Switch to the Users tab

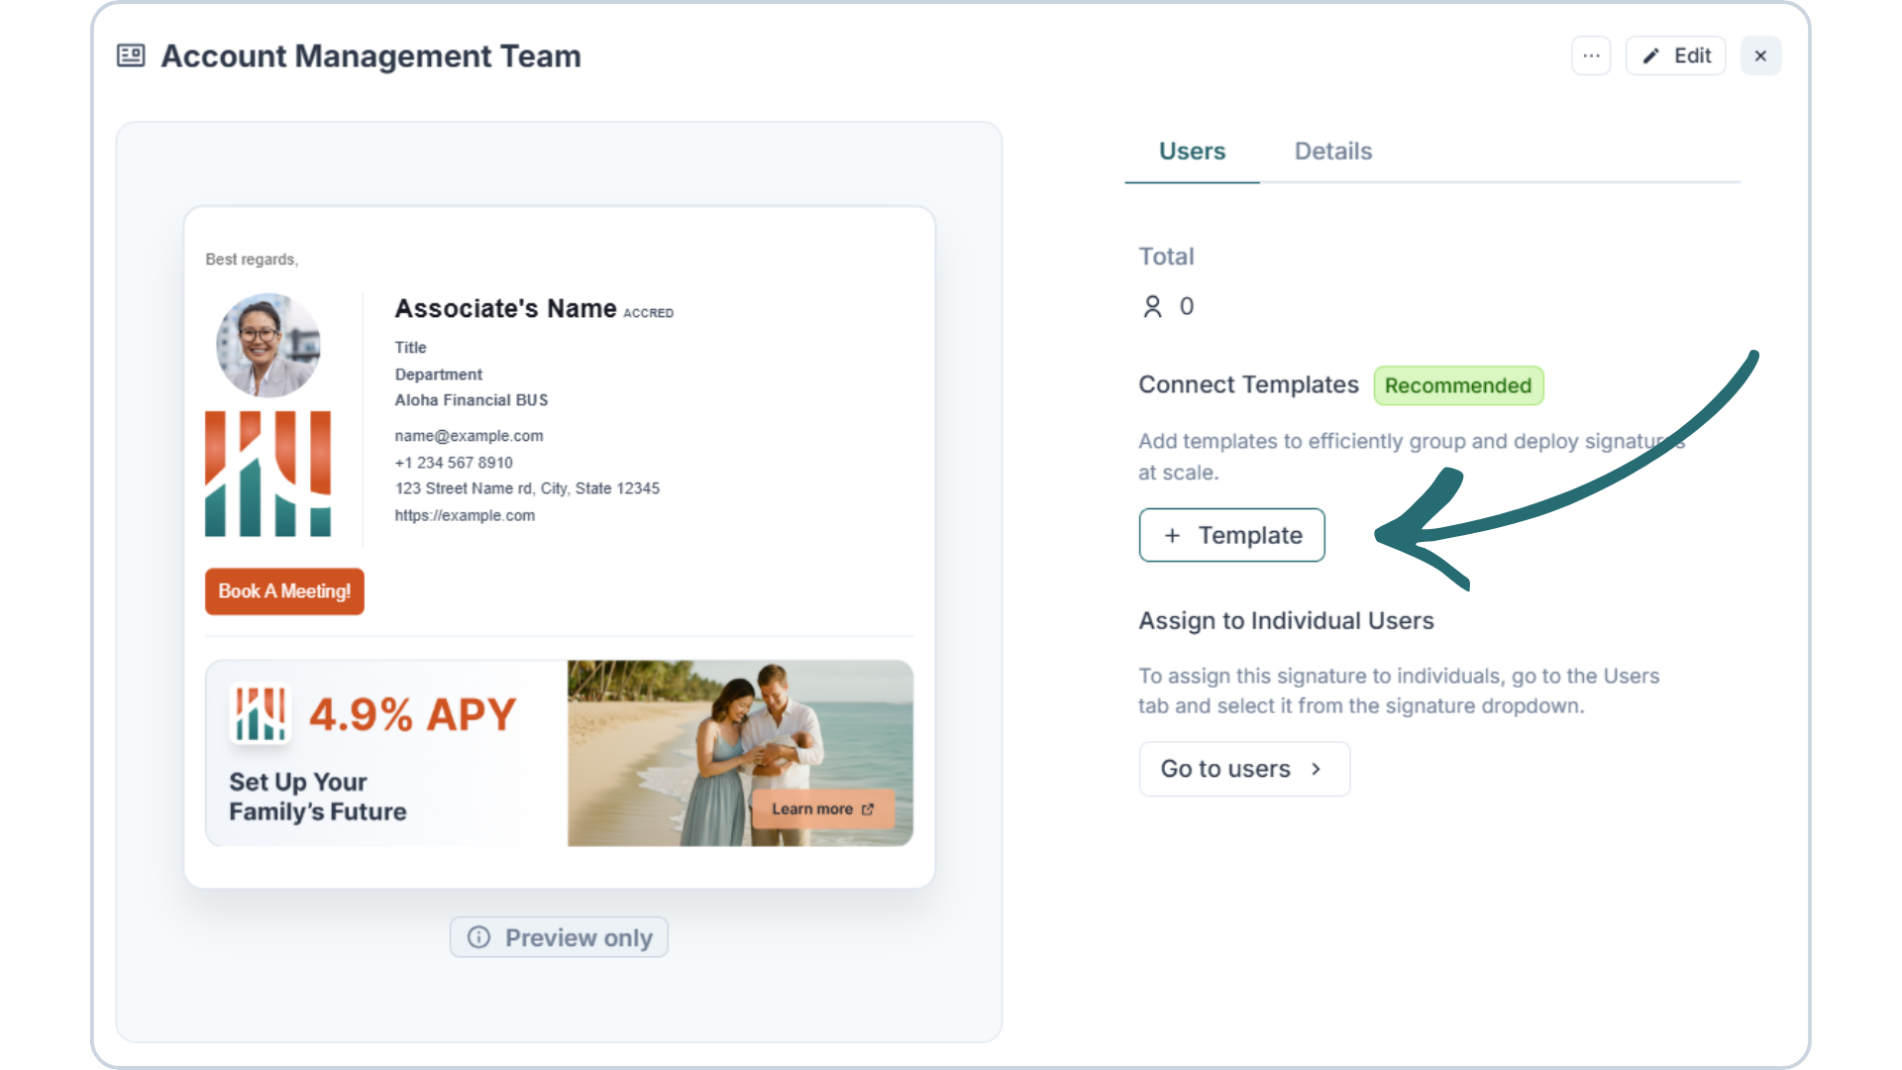click(1192, 152)
